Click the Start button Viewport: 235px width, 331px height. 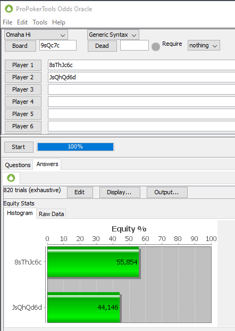click(19, 147)
